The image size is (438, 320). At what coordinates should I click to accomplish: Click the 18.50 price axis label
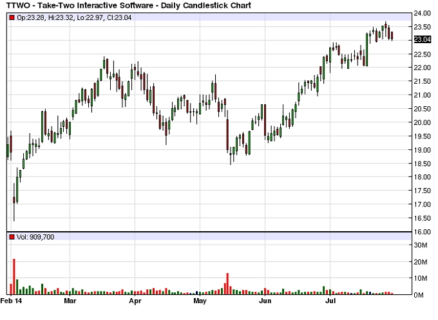pos(422,164)
